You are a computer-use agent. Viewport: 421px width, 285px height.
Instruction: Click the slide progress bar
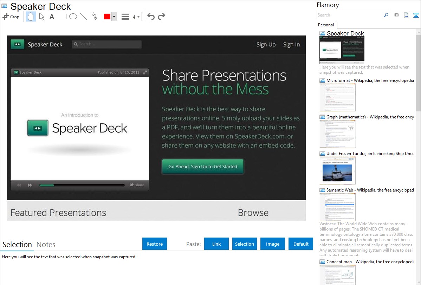pyautogui.click(x=82, y=185)
